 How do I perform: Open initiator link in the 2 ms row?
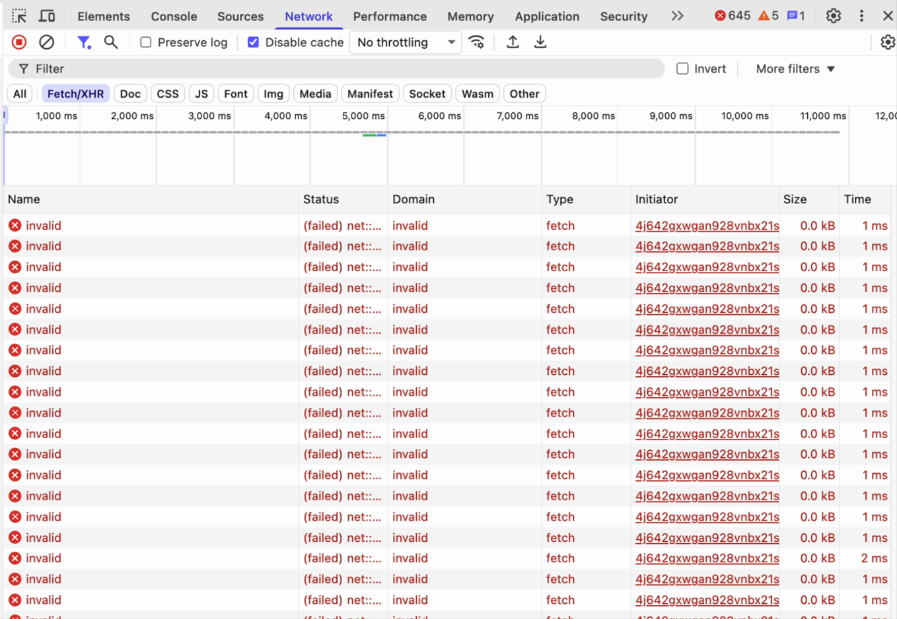[707, 558]
